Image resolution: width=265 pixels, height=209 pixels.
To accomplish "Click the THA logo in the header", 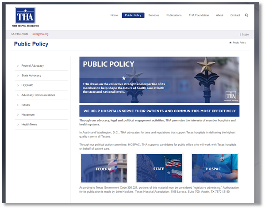I will tap(25, 17).
